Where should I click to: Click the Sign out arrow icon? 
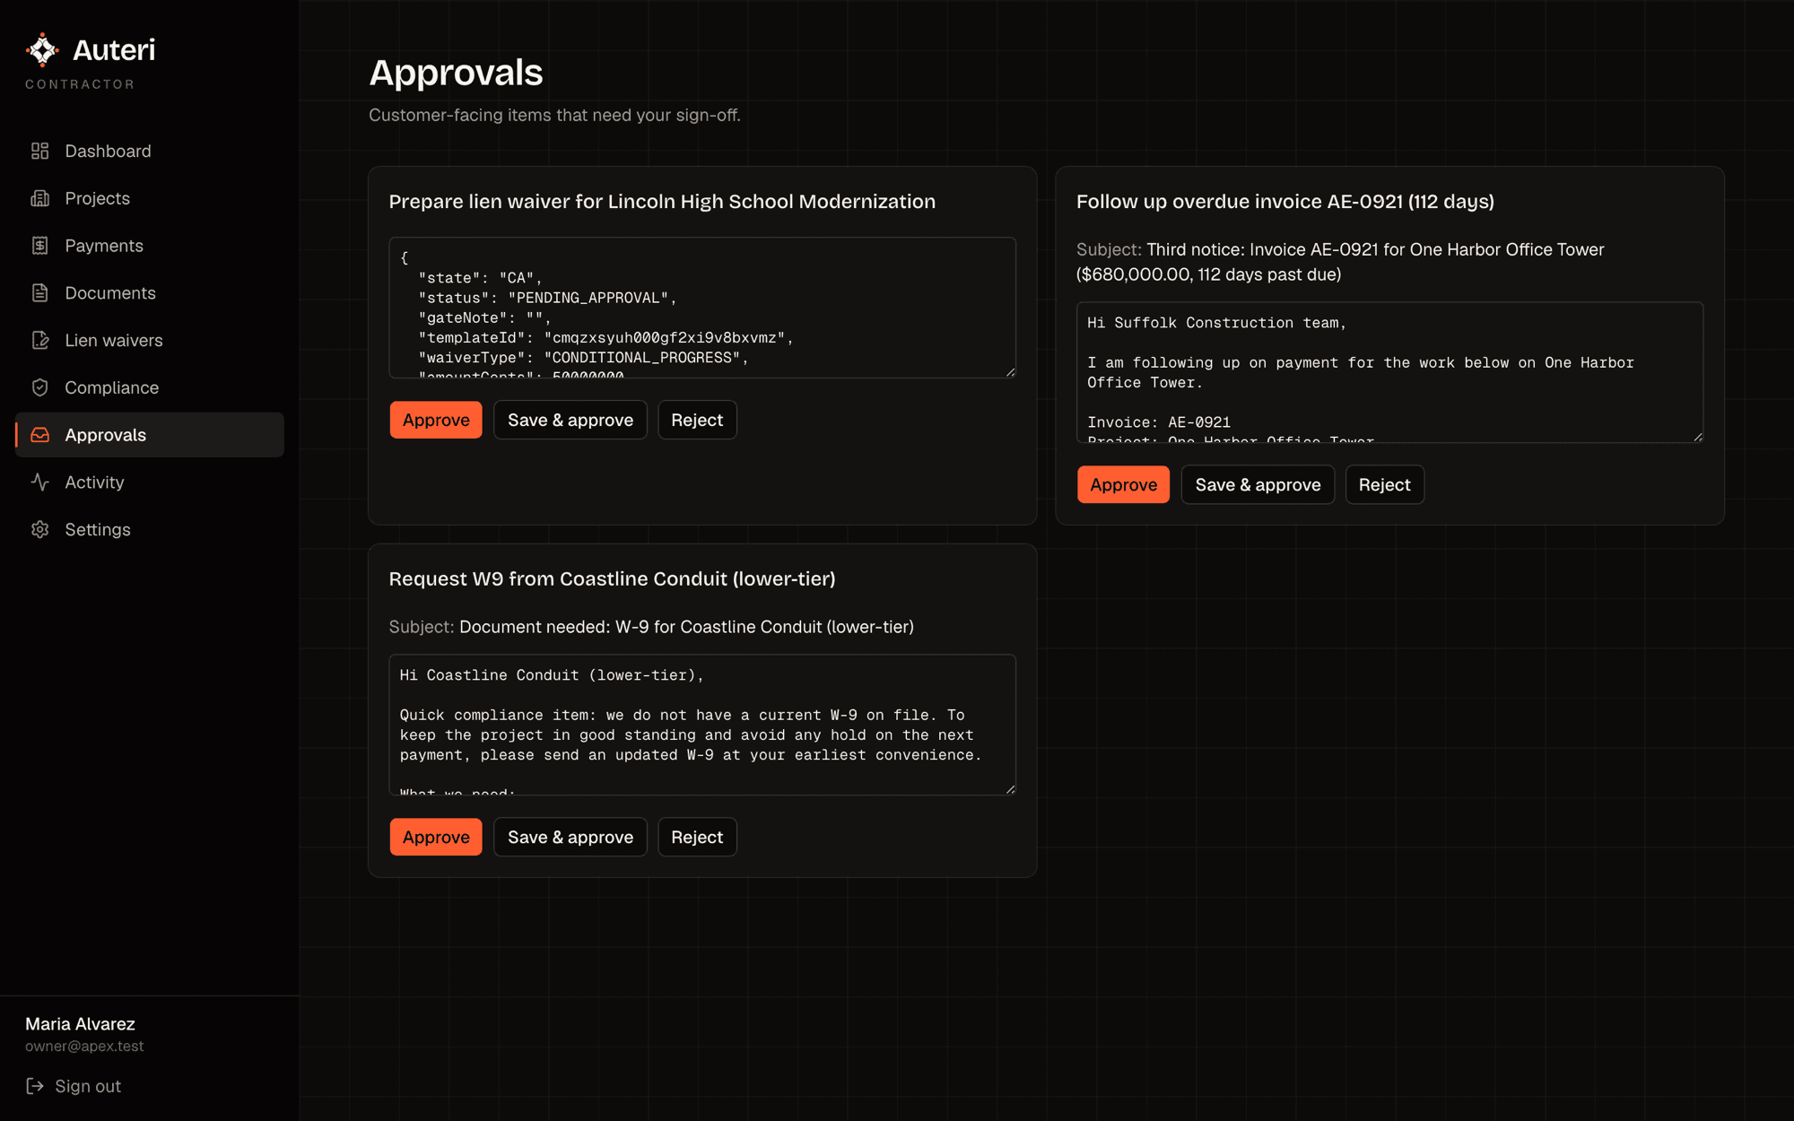[x=35, y=1086]
